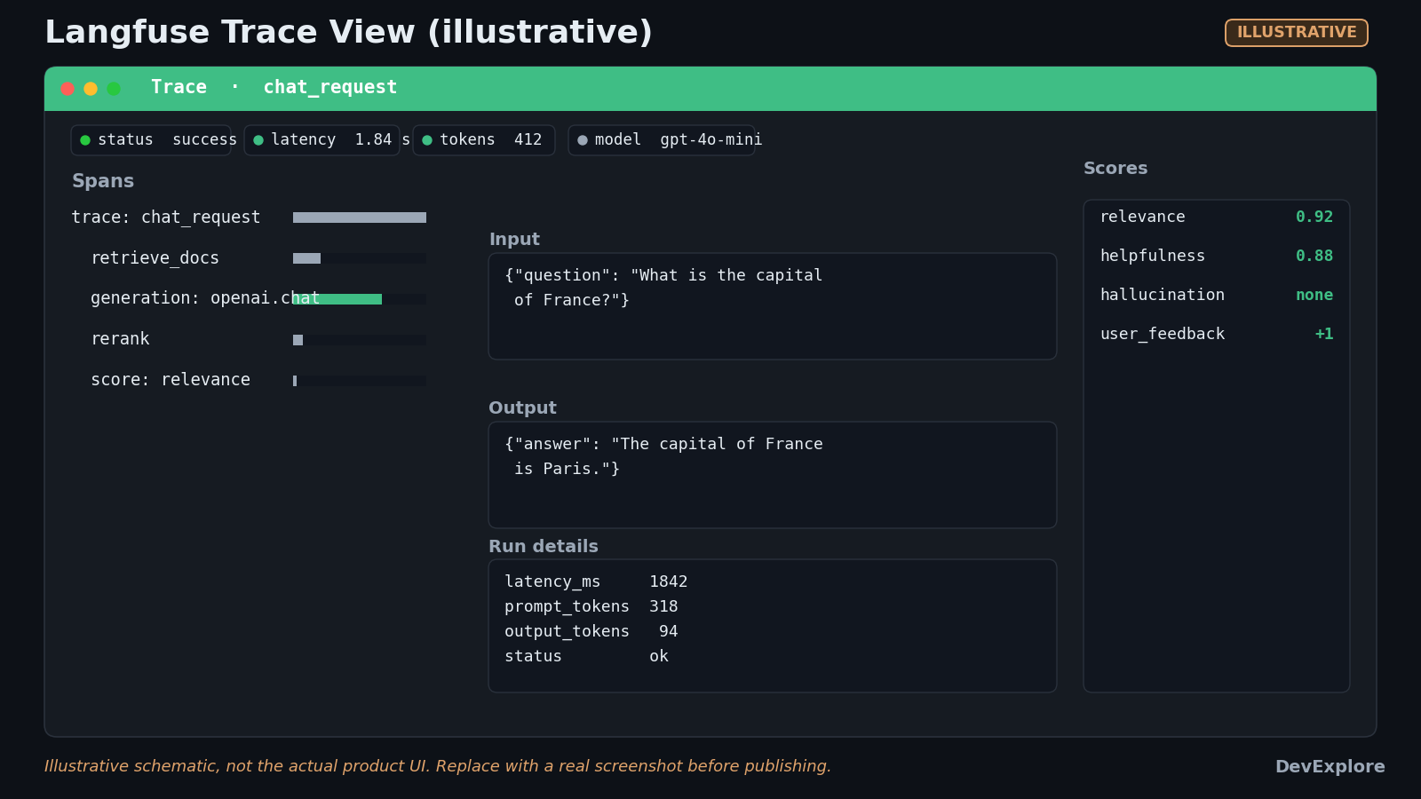Viewport: 1421px width, 799px height.
Task: Select the rerank span
Action: point(249,340)
